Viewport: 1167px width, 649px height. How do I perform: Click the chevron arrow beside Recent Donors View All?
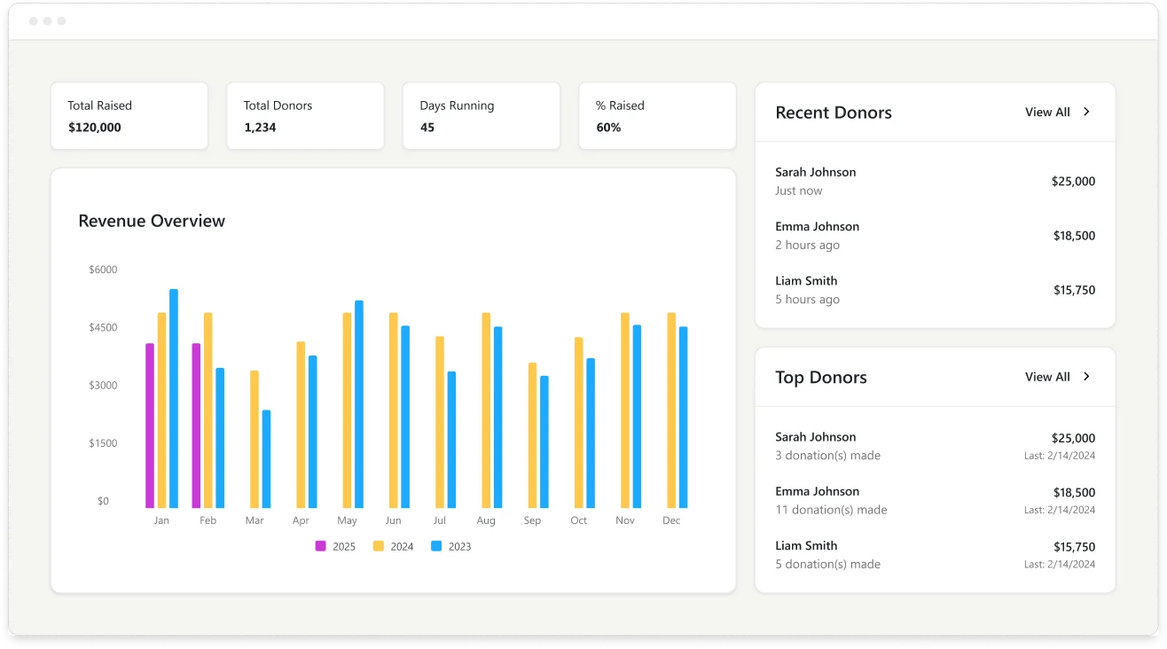point(1086,113)
